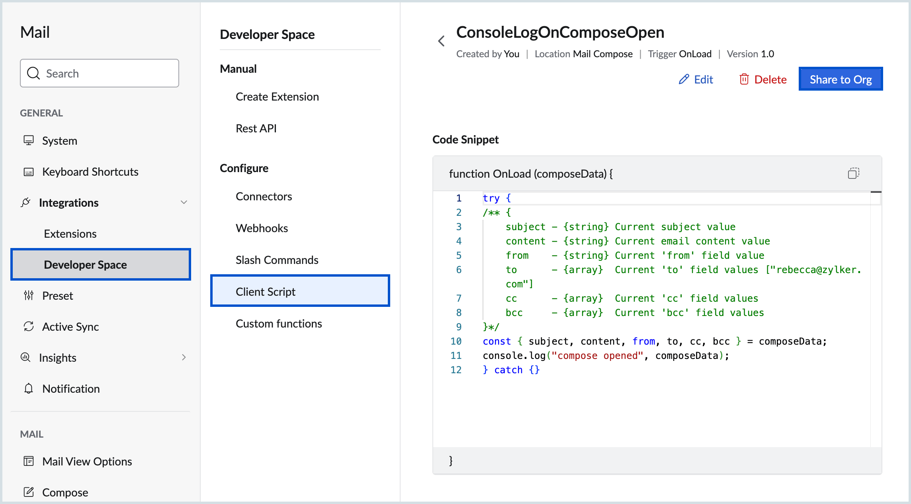Open the Client Script section

coord(265,291)
